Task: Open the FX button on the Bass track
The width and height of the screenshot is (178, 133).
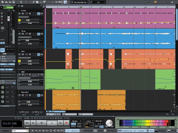Action: [42, 55]
